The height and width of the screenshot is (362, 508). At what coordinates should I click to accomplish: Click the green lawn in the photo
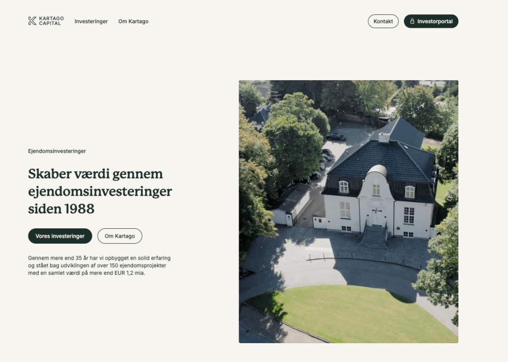tap(347, 312)
